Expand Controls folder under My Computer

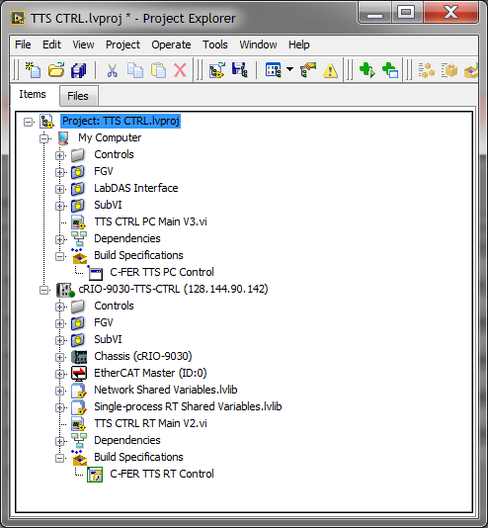(60, 155)
